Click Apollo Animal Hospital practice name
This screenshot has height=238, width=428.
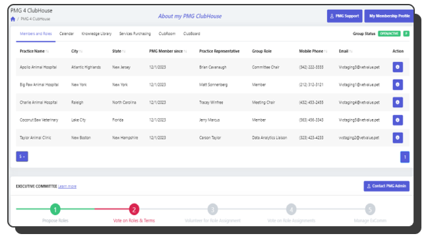click(38, 67)
